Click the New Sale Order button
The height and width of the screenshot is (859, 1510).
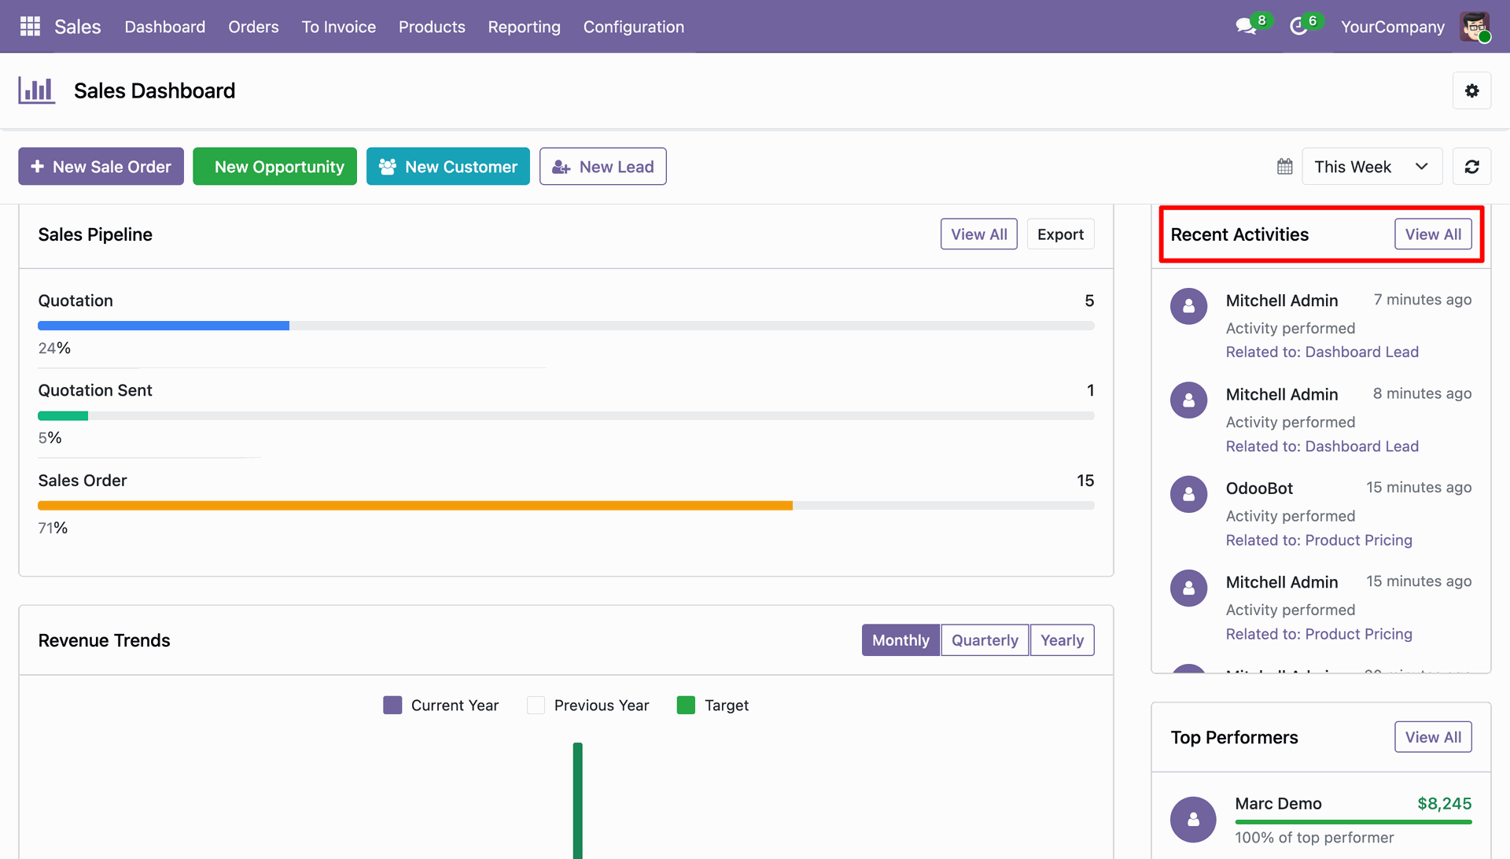101,167
